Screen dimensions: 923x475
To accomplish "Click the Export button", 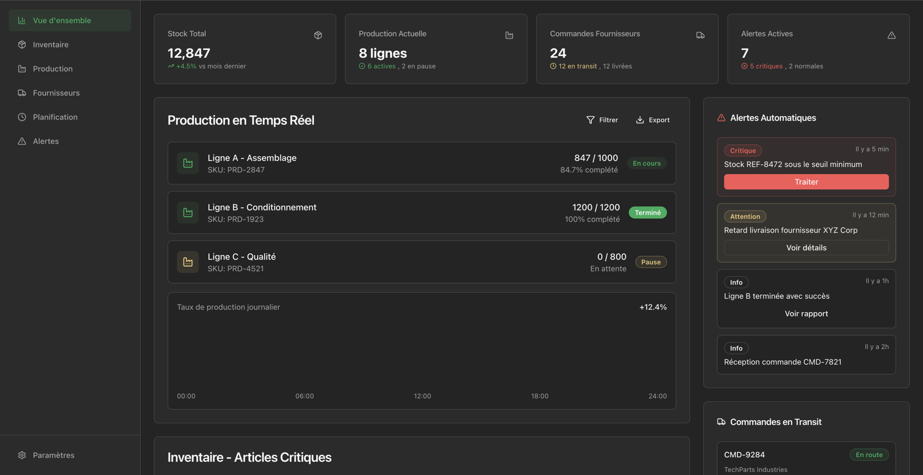I will pyautogui.click(x=652, y=120).
